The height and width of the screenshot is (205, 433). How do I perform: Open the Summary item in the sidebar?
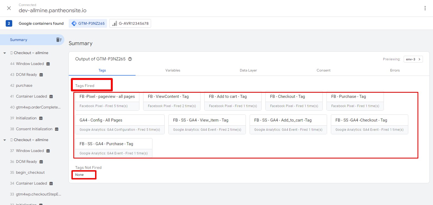pyautogui.click(x=32, y=40)
